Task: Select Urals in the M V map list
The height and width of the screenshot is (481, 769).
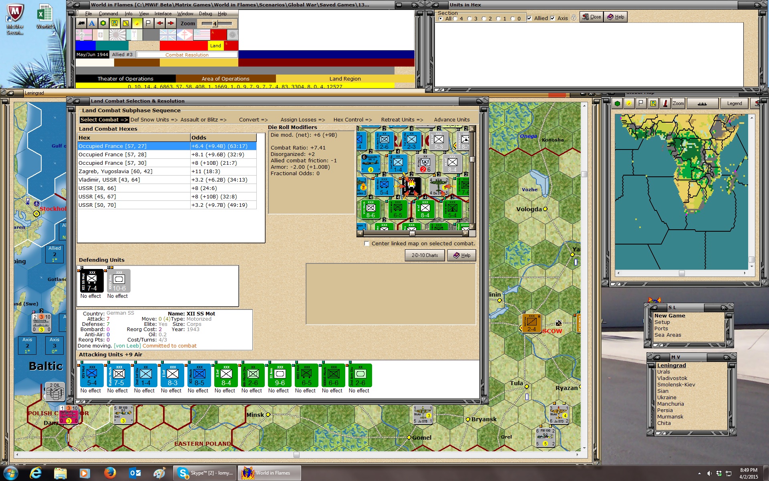Action: click(x=663, y=372)
